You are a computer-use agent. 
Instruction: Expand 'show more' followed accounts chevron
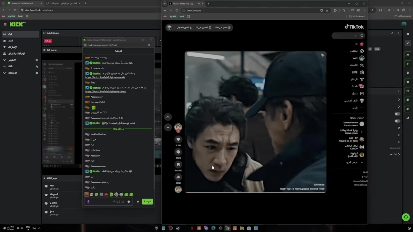362,162
